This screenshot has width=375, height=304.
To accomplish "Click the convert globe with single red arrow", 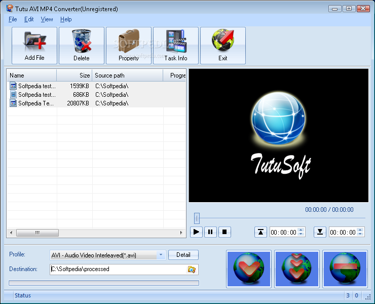I will (x=249, y=269).
